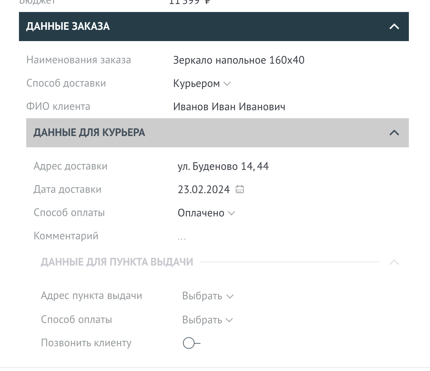
Task: Edit the delivery address ул. Буденово 14, 44
Action: tap(223, 167)
